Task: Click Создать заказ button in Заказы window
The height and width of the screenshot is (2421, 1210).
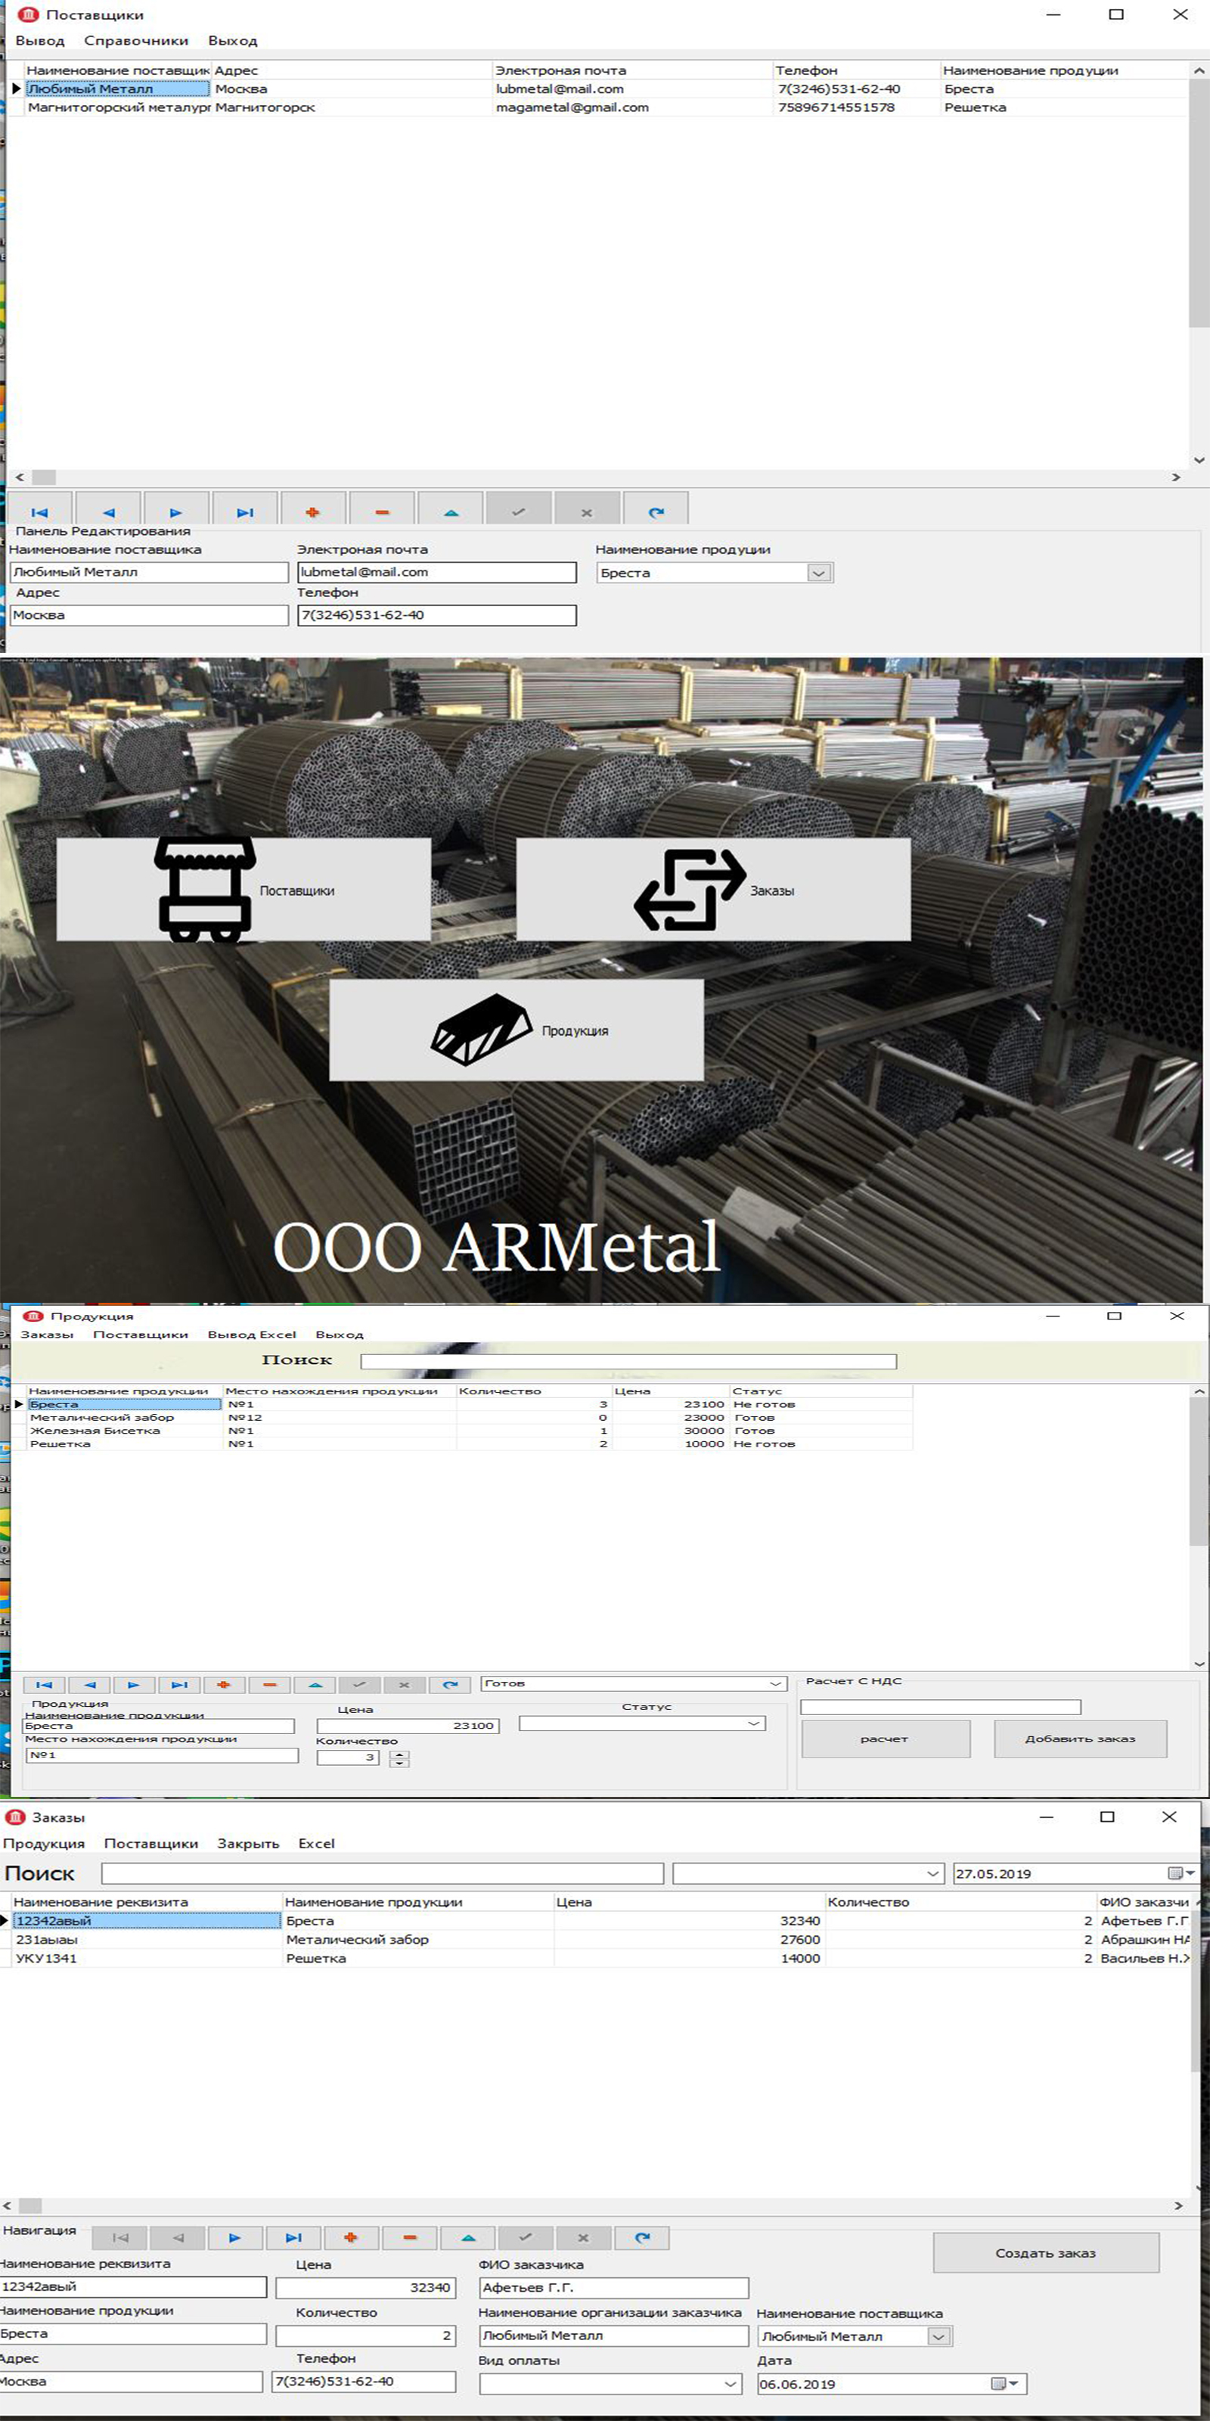Action: coord(1046,2253)
